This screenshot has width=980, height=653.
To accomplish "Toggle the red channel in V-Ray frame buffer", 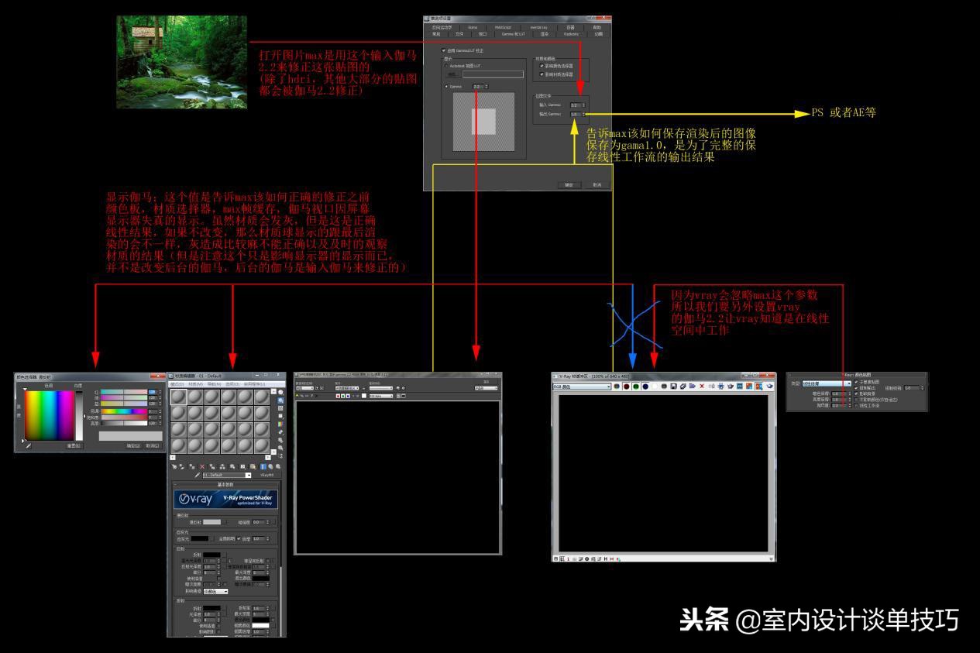I will coord(626,386).
